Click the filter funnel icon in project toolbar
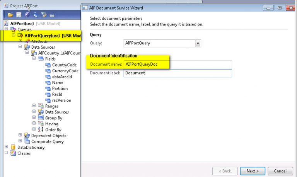Image resolution: width=297 pixels, height=177 pixels. tap(44, 15)
